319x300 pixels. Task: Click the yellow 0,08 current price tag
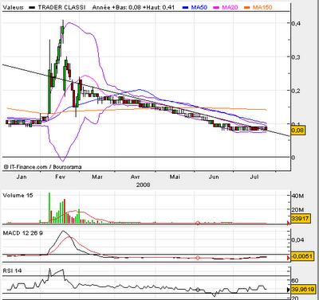(x=298, y=131)
